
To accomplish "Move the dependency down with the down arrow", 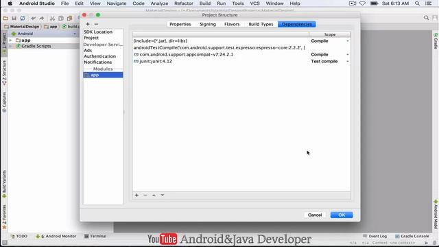I will 163,195.
